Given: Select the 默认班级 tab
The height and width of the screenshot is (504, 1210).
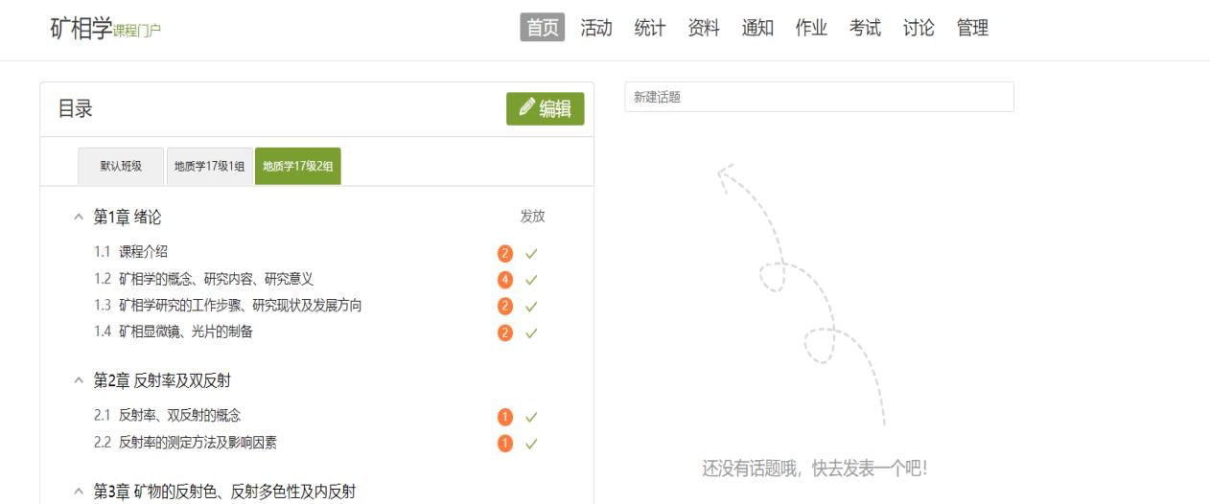Looking at the screenshot, I should pyautogui.click(x=121, y=166).
